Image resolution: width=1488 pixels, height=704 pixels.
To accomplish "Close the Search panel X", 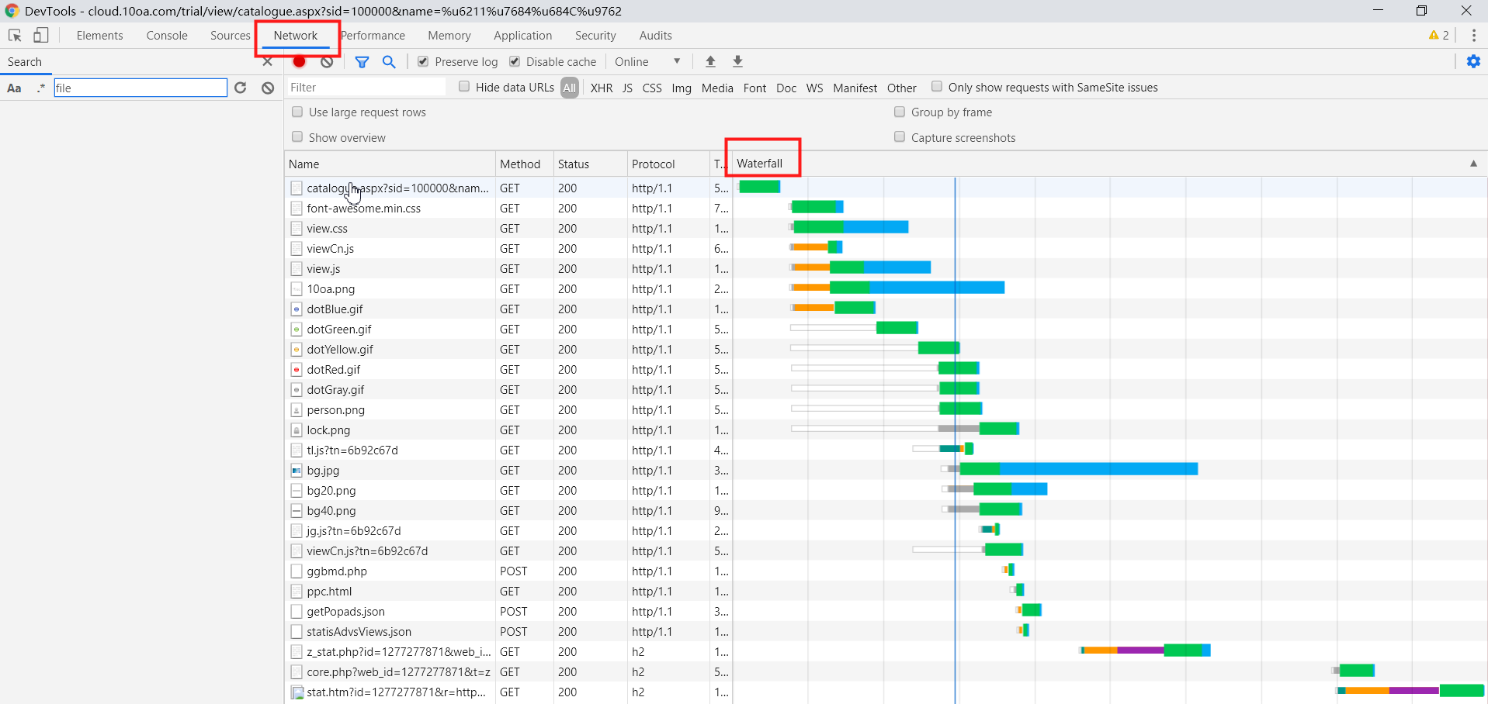I will pyautogui.click(x=268, y=62).
